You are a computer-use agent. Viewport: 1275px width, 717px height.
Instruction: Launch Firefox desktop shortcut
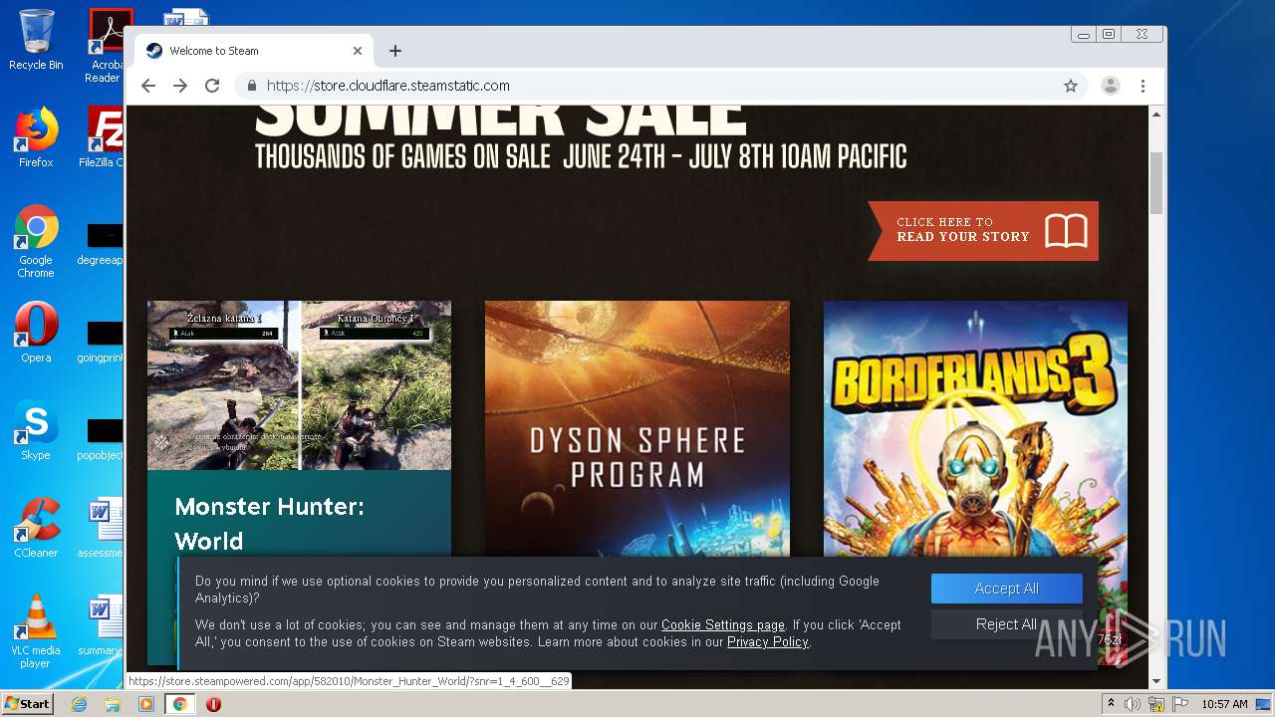pos(36,137)
